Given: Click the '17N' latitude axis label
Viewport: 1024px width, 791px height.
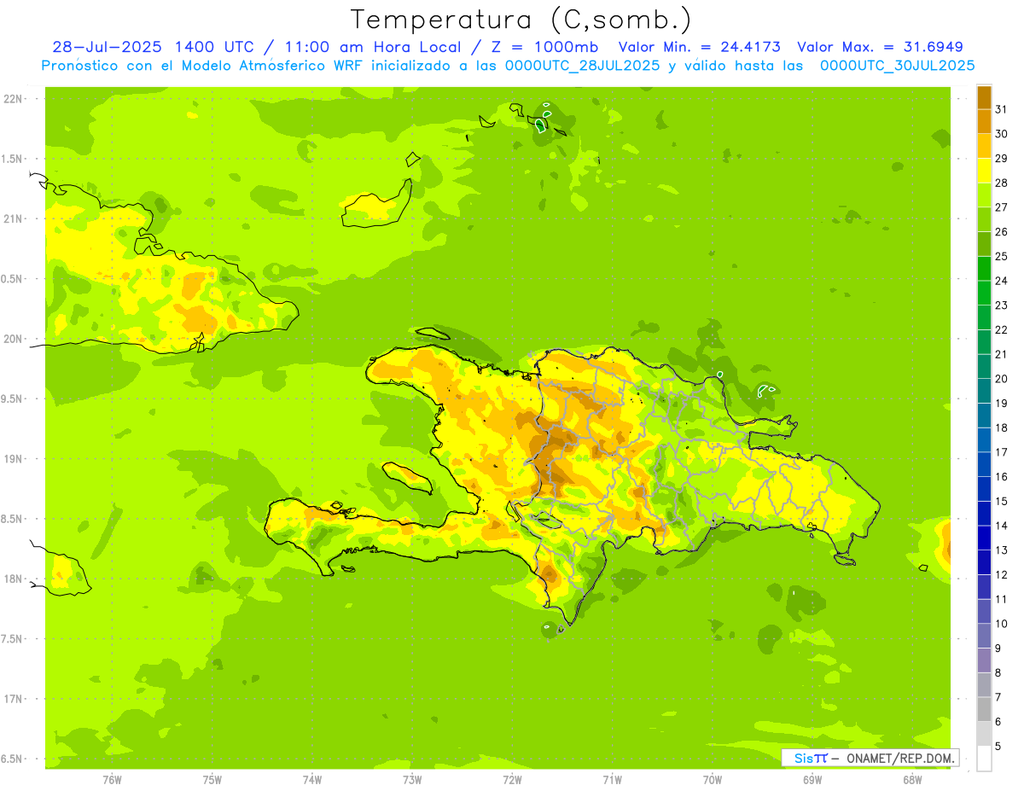Looking at the screenshot, I should [x=14, y=699].
